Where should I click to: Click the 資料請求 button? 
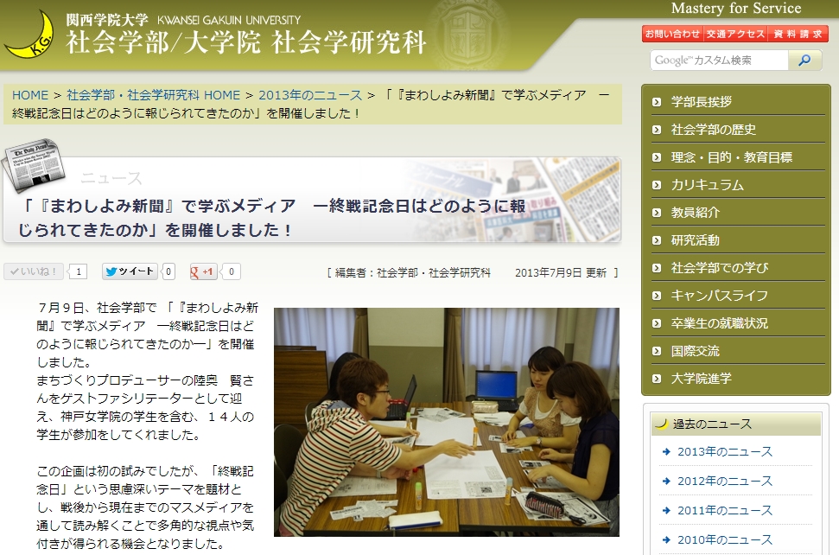tap(798, 35)
